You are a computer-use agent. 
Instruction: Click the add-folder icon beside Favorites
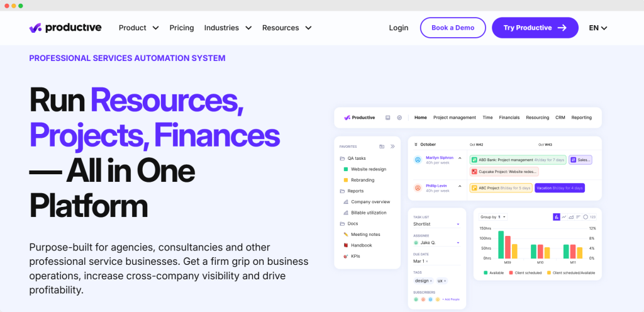[x=382, y=146]
